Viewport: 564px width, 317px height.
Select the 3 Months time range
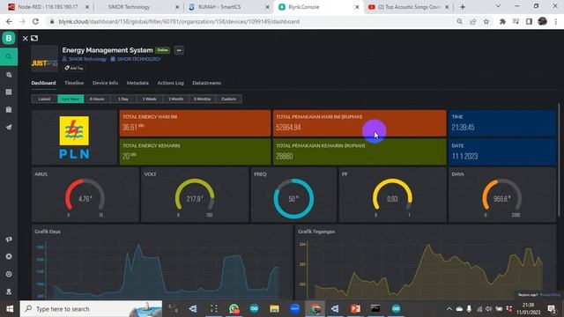[202, 99]
